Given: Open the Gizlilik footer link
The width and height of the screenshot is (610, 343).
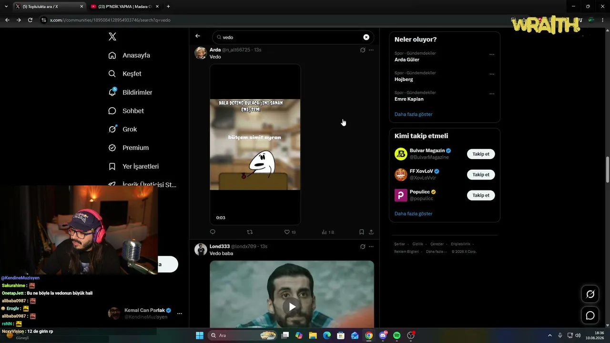Looking at the screenshot, I should click(418, 244).
